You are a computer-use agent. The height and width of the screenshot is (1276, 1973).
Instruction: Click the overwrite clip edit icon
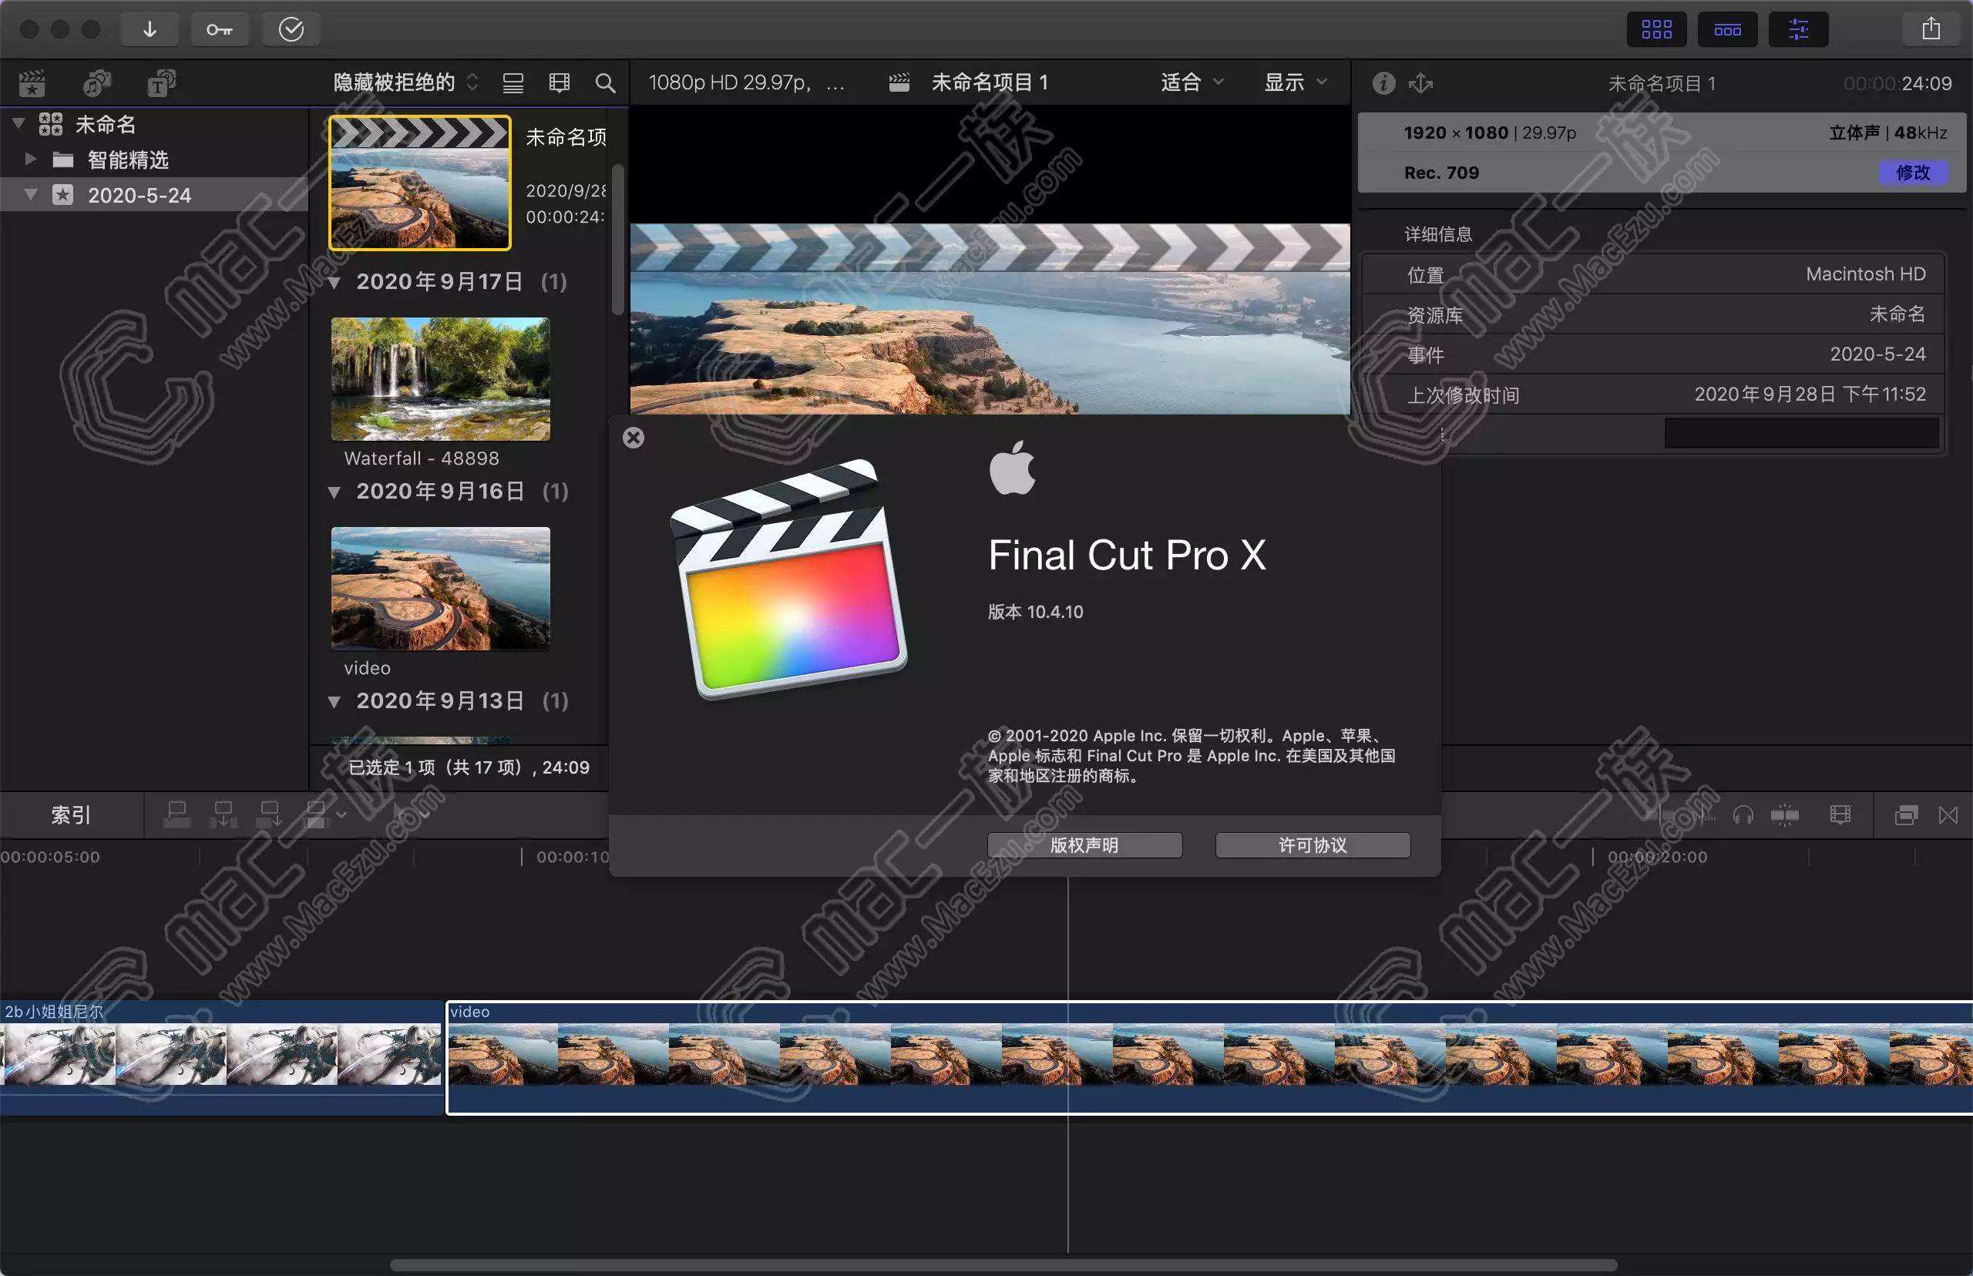point(316,815)
